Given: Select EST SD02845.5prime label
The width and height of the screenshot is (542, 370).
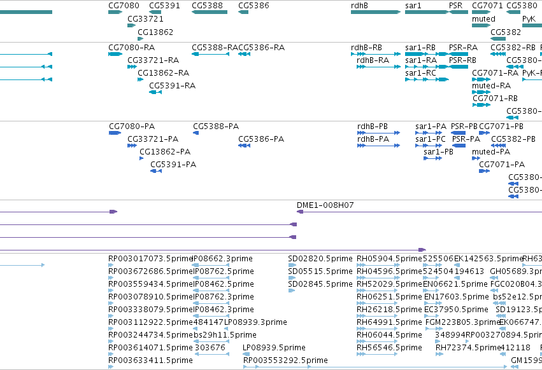Looking at the screenshot, I should pyautogui.click(x=320, y=284).
